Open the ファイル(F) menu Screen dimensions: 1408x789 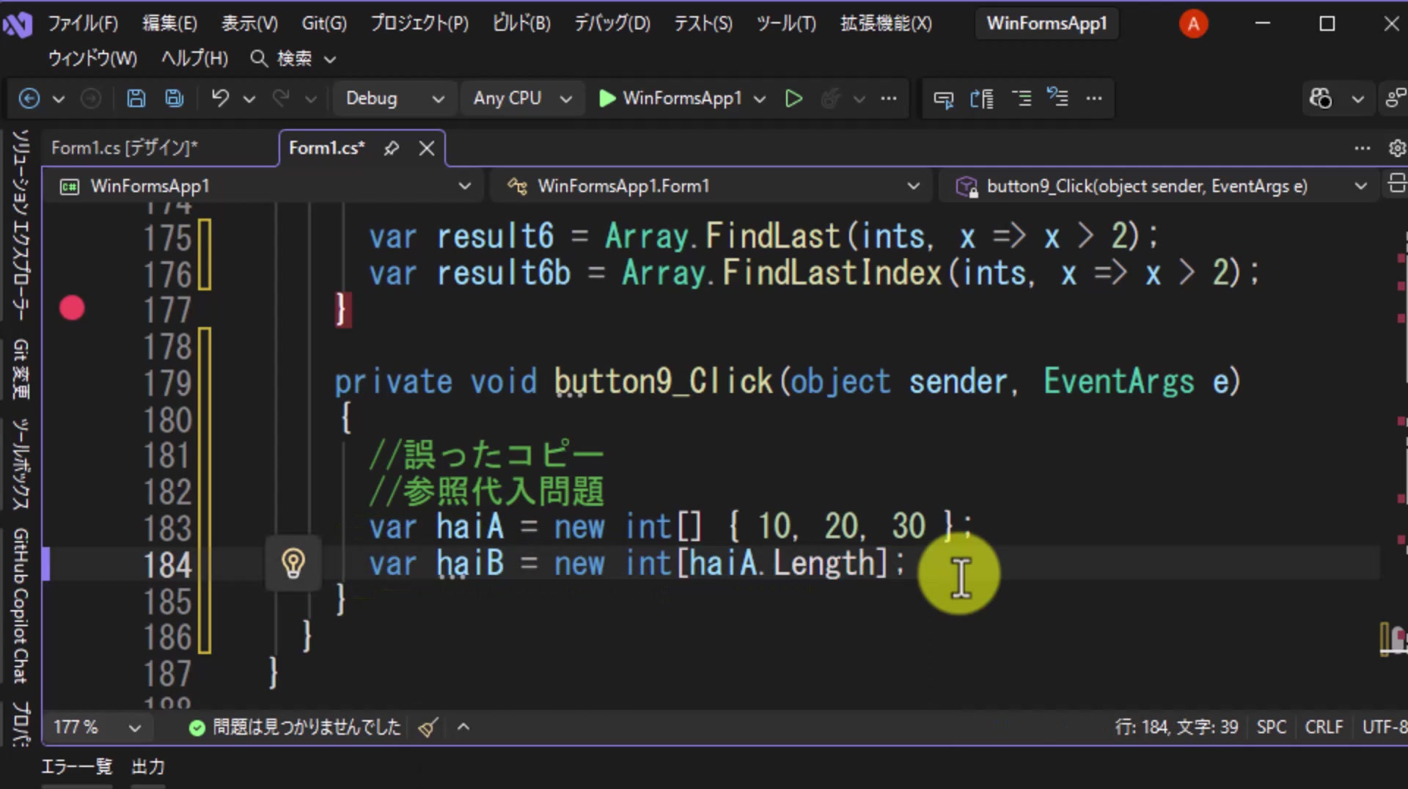[x=83, y=23]
